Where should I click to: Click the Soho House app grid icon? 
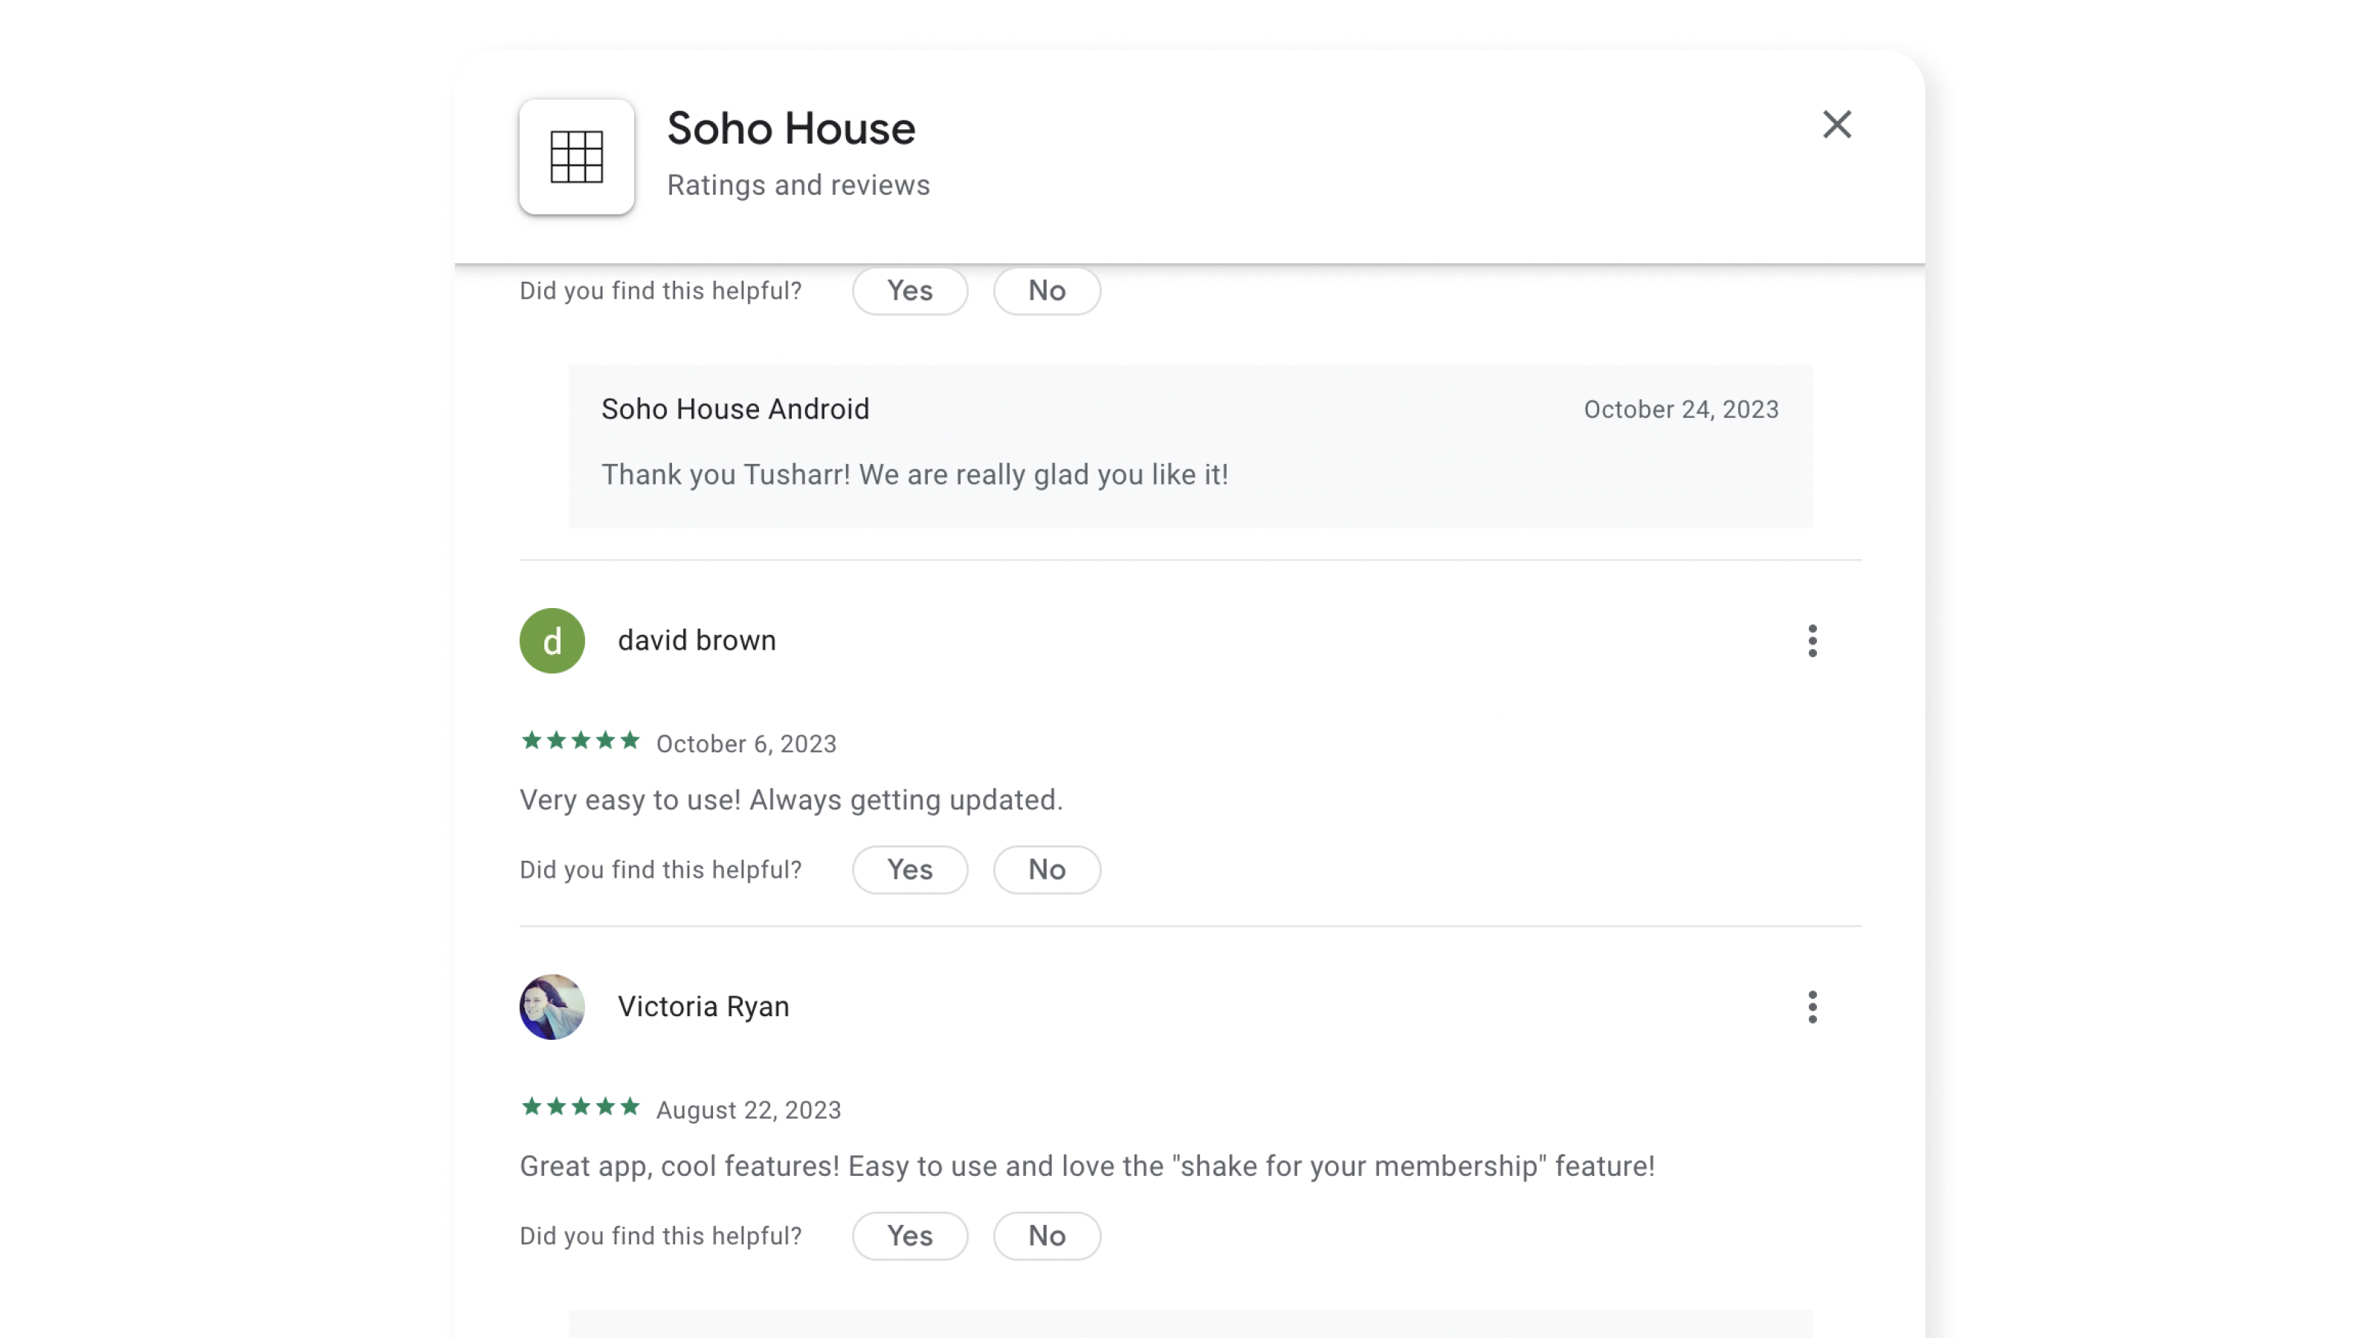[x=576, y=157]
